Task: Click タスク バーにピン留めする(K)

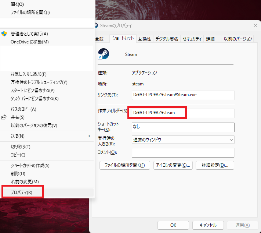Action: click(x=35, y=98)
